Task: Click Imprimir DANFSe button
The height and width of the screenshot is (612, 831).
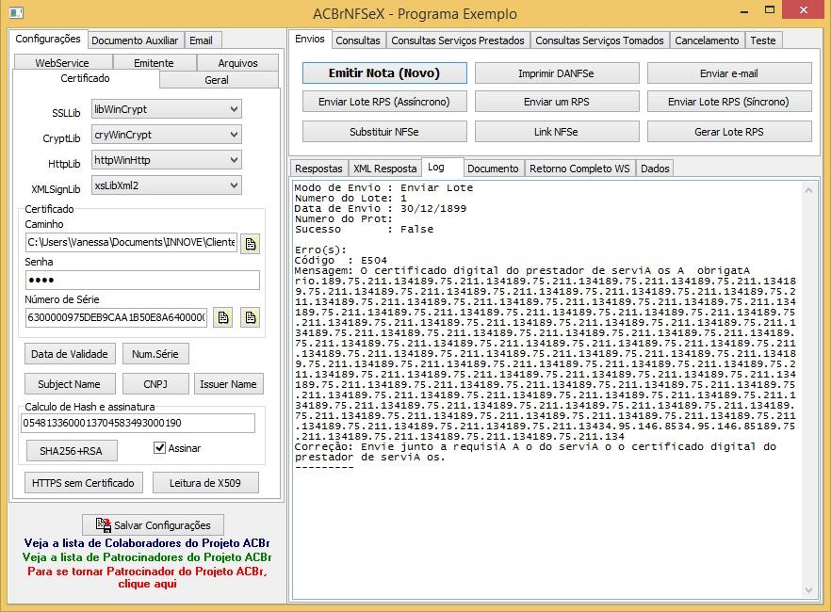Action: (557, 73)
